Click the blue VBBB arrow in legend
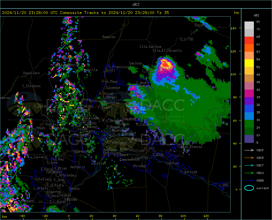 click(249, 180)
